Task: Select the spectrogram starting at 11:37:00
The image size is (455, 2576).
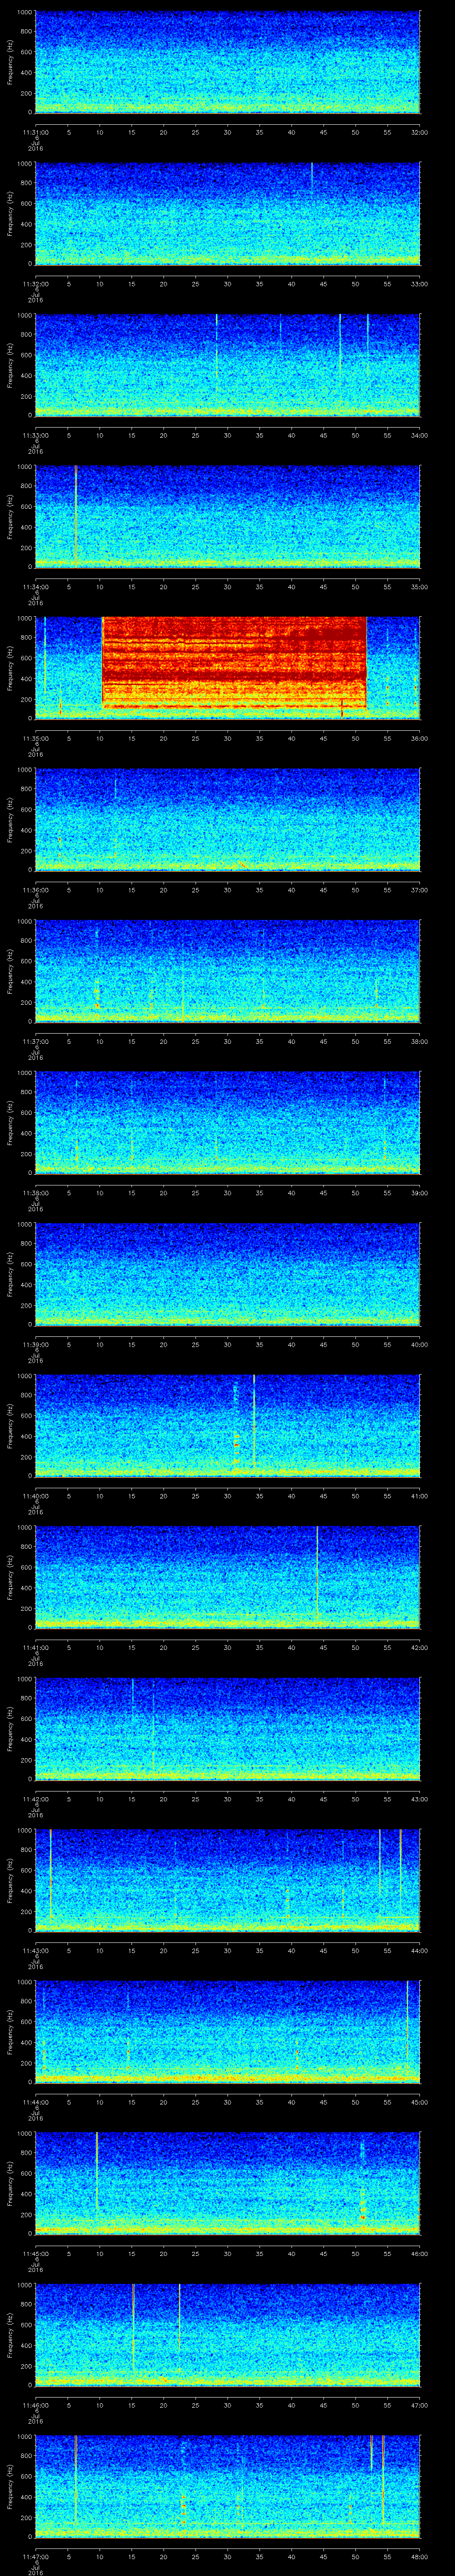Action: tap(227, 971)
